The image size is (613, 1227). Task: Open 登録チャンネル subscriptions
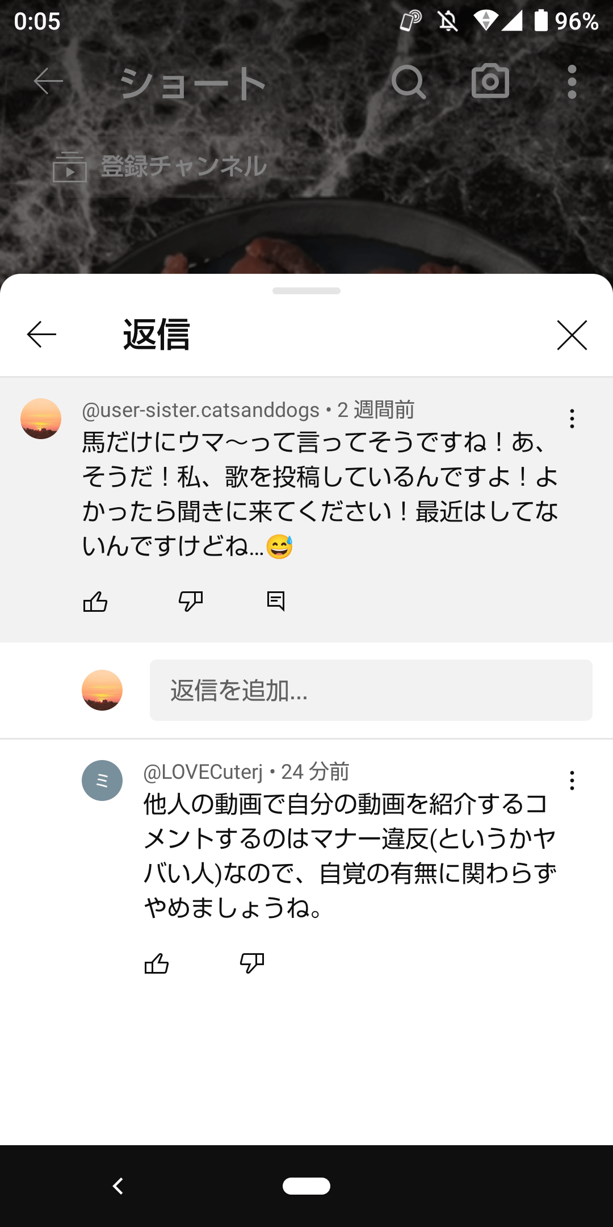pos(160,167)
